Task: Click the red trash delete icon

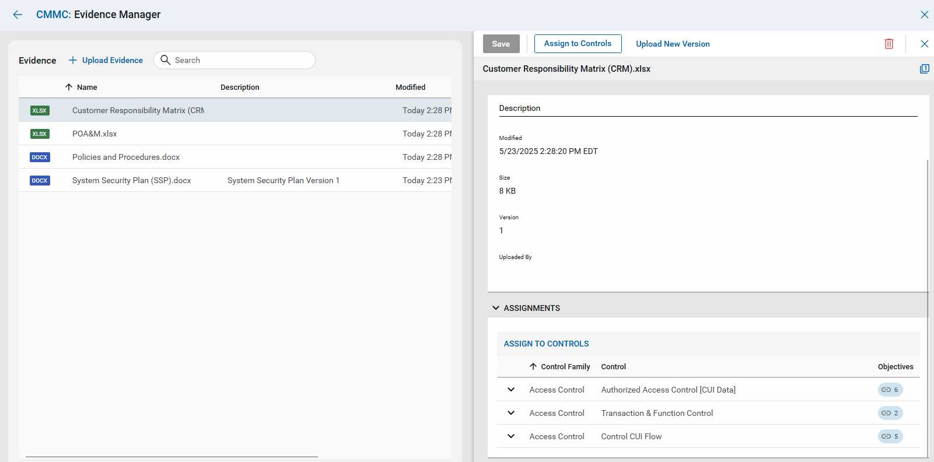Action: pos(888,44)
